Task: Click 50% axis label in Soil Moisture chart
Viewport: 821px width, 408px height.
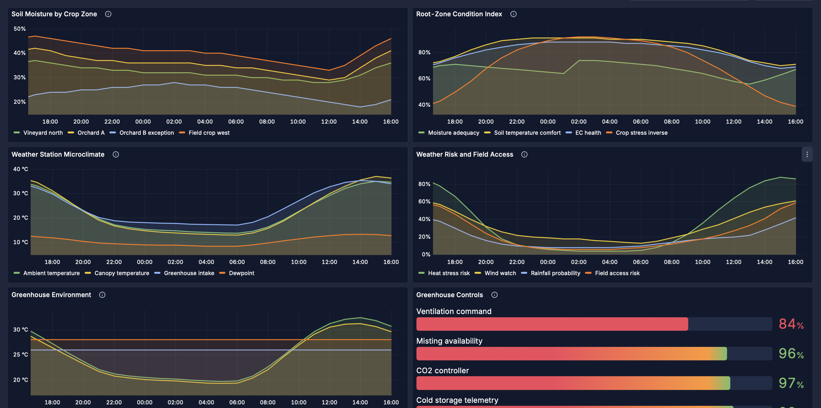Action: pos(20,29)
